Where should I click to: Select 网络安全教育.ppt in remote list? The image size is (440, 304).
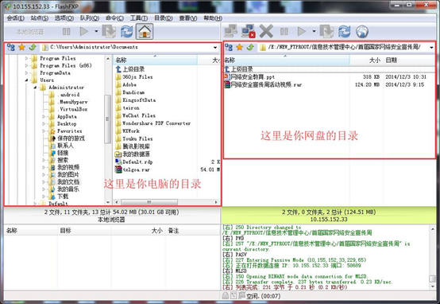[253, 76]
